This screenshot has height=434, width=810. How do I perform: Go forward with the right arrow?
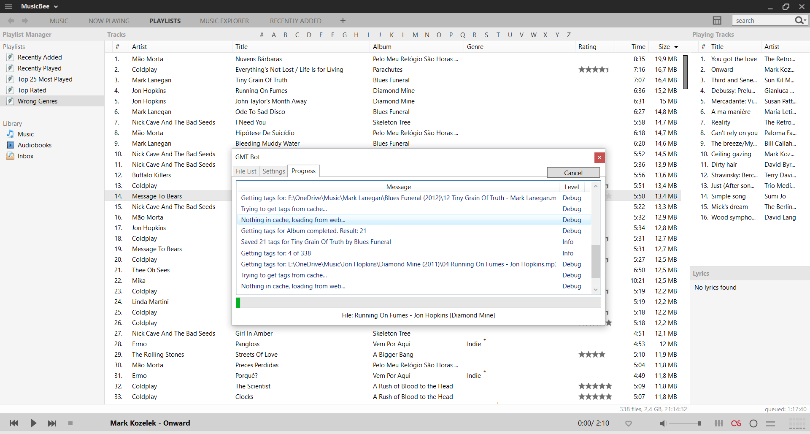(x=25, y=21)
